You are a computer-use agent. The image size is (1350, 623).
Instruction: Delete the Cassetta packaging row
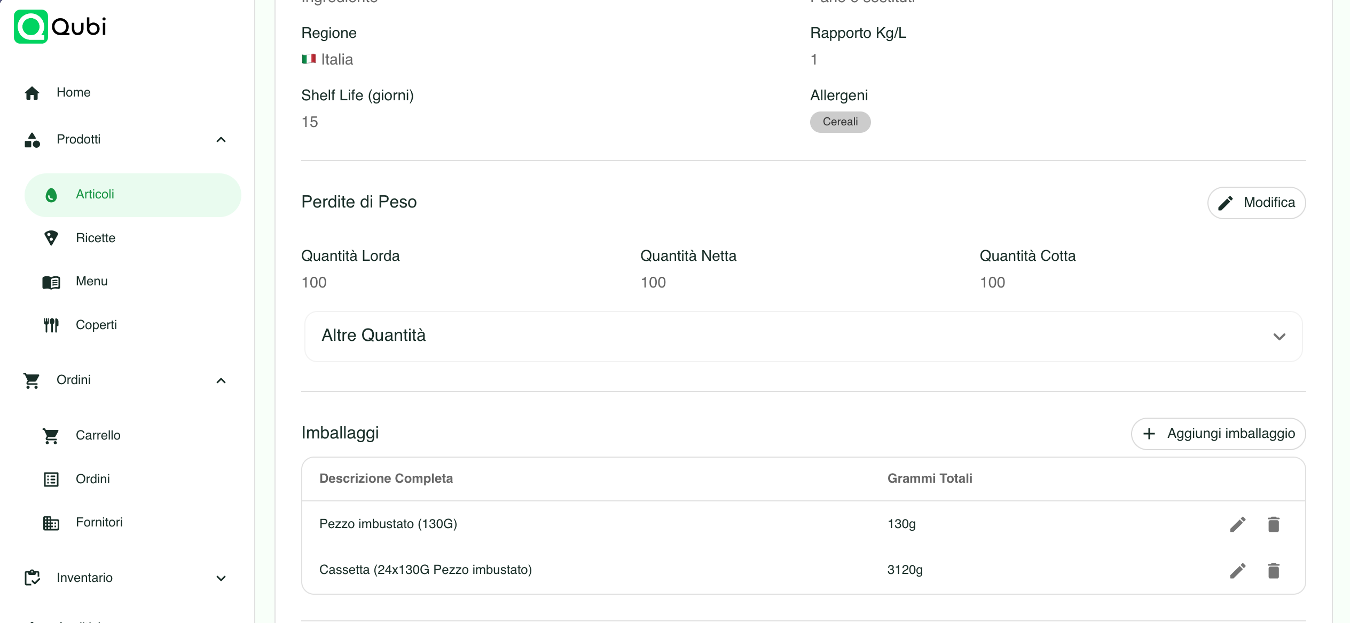point(1274,571)
